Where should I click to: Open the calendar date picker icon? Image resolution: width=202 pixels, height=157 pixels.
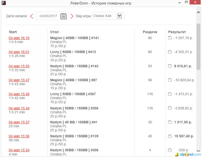(63, 16)
